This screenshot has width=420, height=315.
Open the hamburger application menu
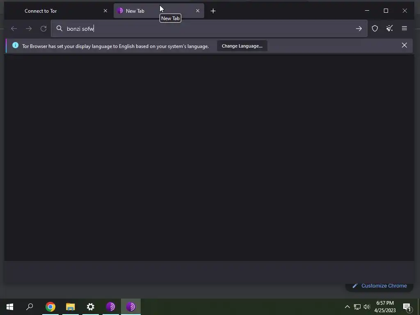[x=404, y=28]
